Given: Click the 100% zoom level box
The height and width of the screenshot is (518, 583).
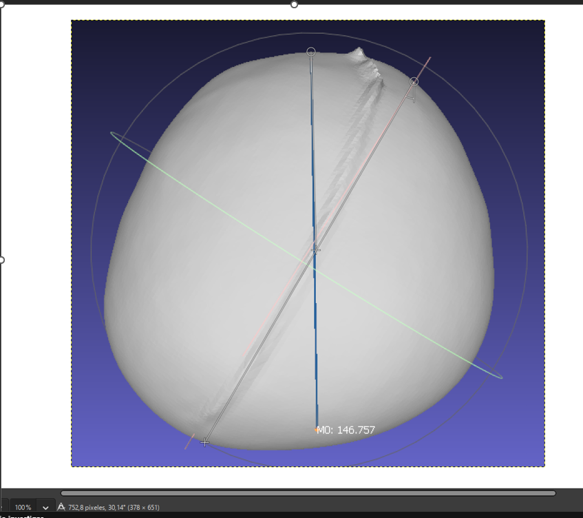Looking at the screenshot, I should 22,507.
